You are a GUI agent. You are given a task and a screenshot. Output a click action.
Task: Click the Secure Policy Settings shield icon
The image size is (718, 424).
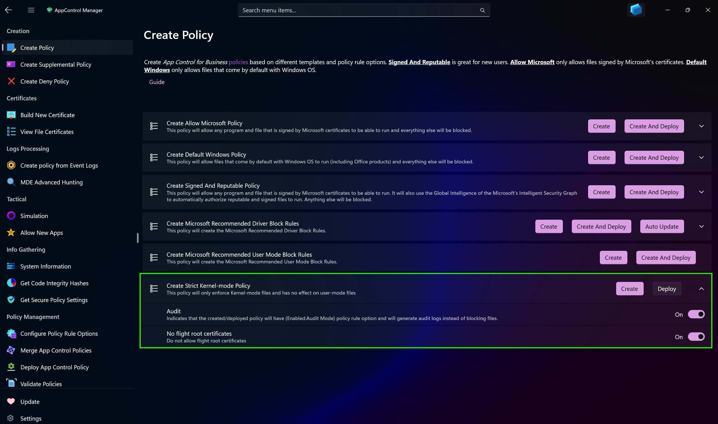[11, 300]
